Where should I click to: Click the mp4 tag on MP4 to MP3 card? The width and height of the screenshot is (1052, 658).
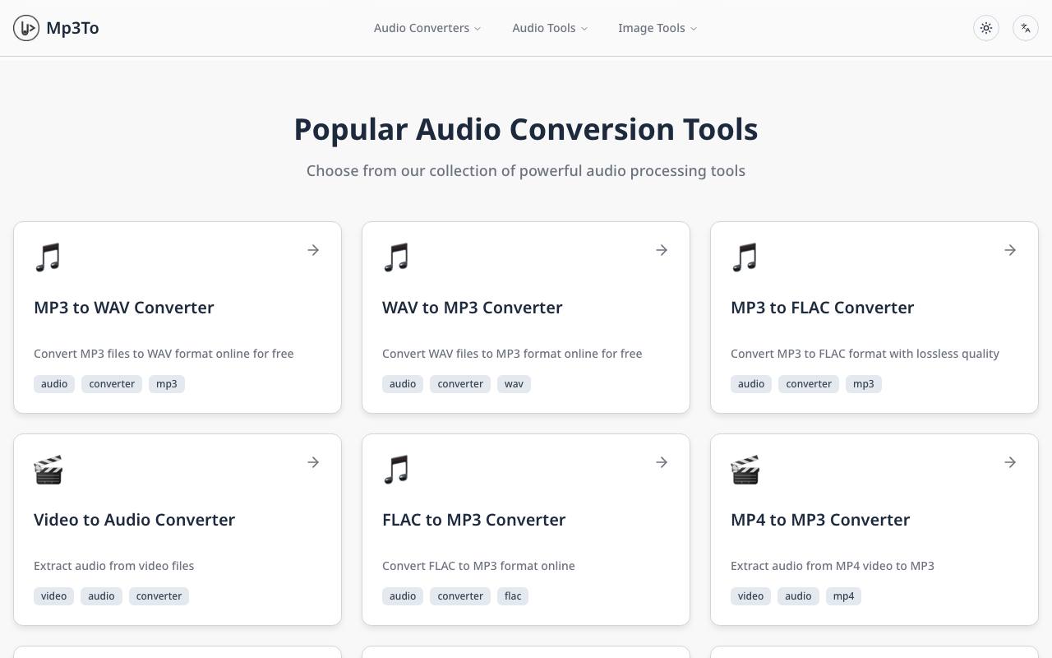pos(843,596)
